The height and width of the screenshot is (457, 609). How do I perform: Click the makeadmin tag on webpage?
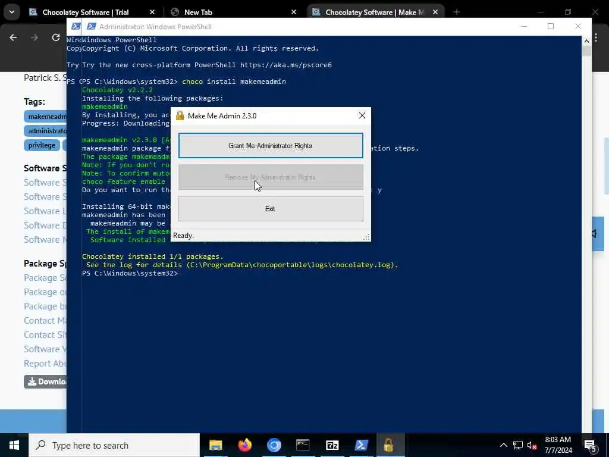45,117
